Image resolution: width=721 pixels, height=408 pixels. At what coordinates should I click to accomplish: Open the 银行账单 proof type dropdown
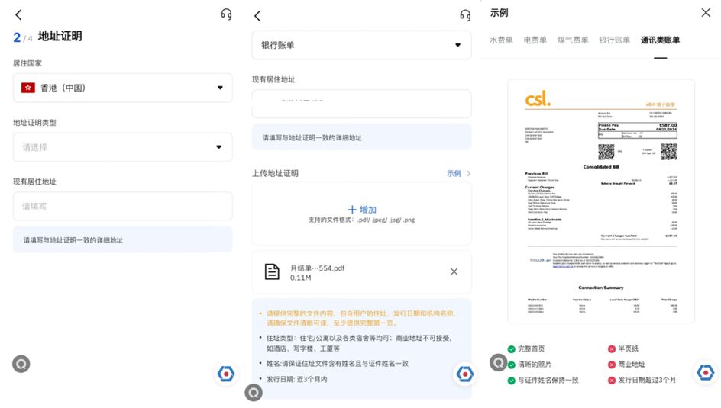tap(361, 45)
